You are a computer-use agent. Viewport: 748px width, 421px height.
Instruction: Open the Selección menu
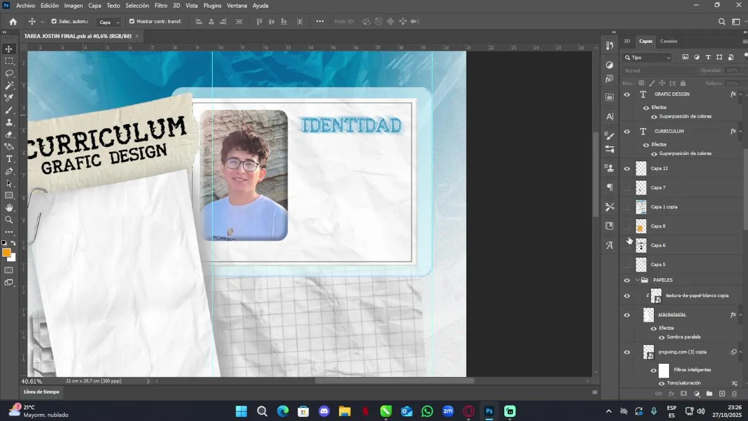click(137, 5)
